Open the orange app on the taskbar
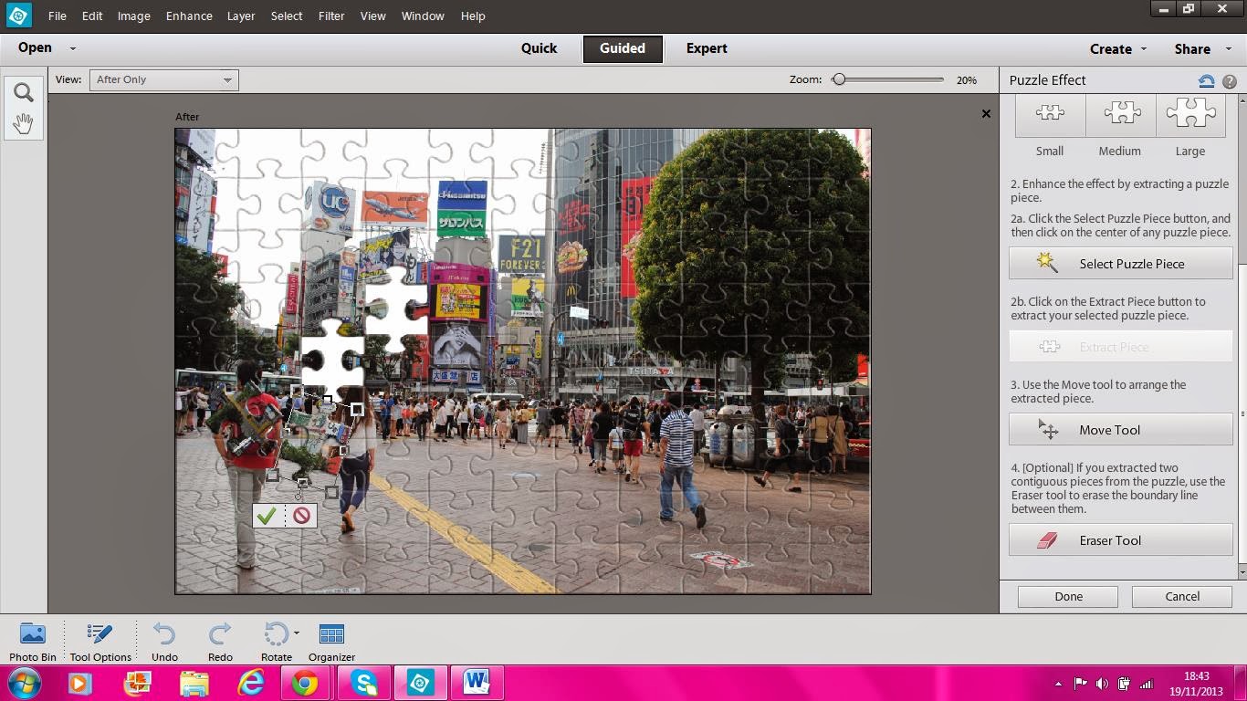 [137, 683]
